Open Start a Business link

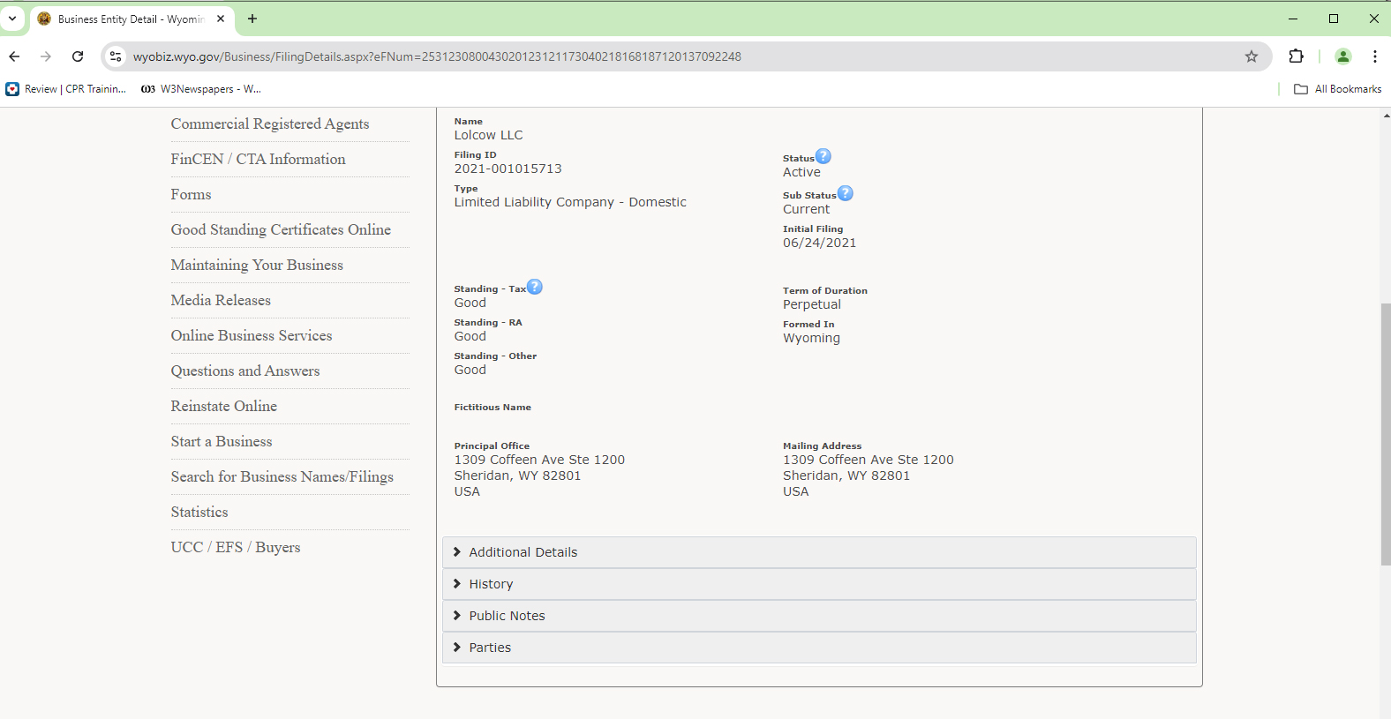222,441
